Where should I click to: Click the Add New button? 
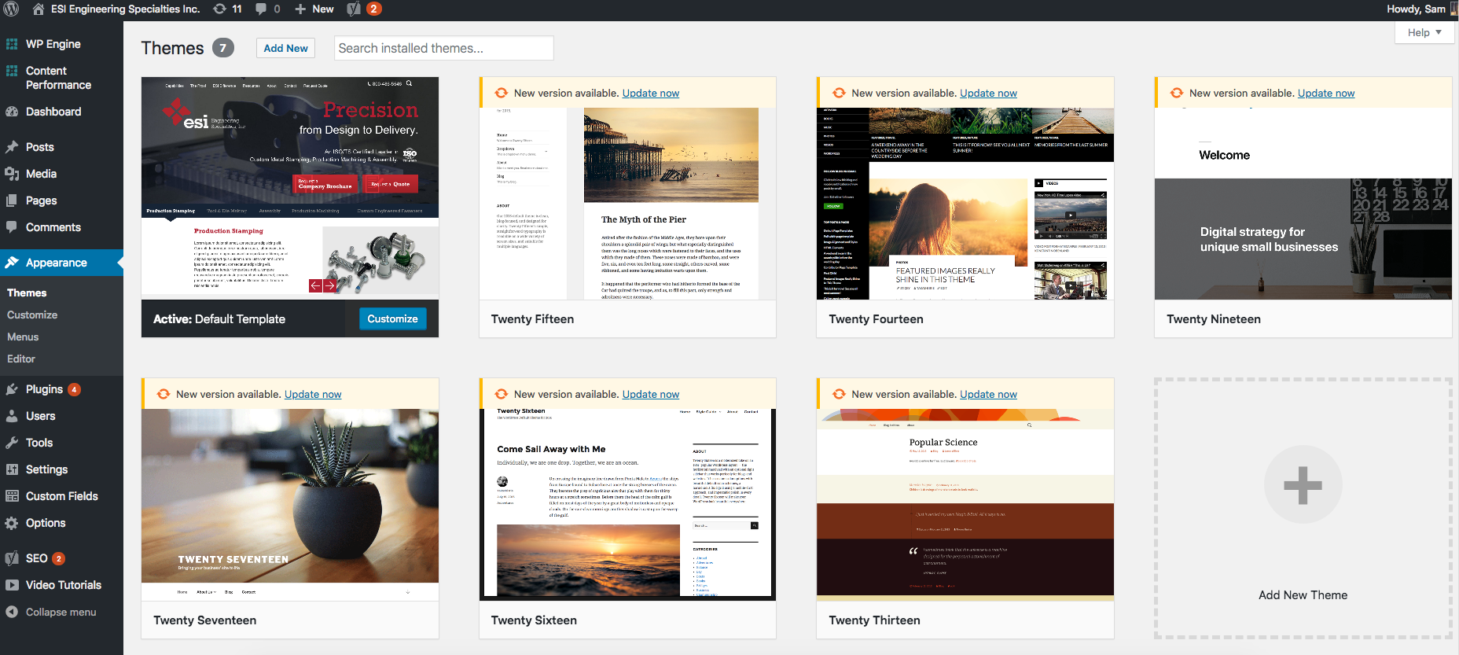[x=285, y=48]
